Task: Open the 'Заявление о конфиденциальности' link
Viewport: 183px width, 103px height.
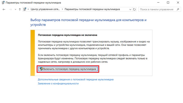Action: (58, 84)
